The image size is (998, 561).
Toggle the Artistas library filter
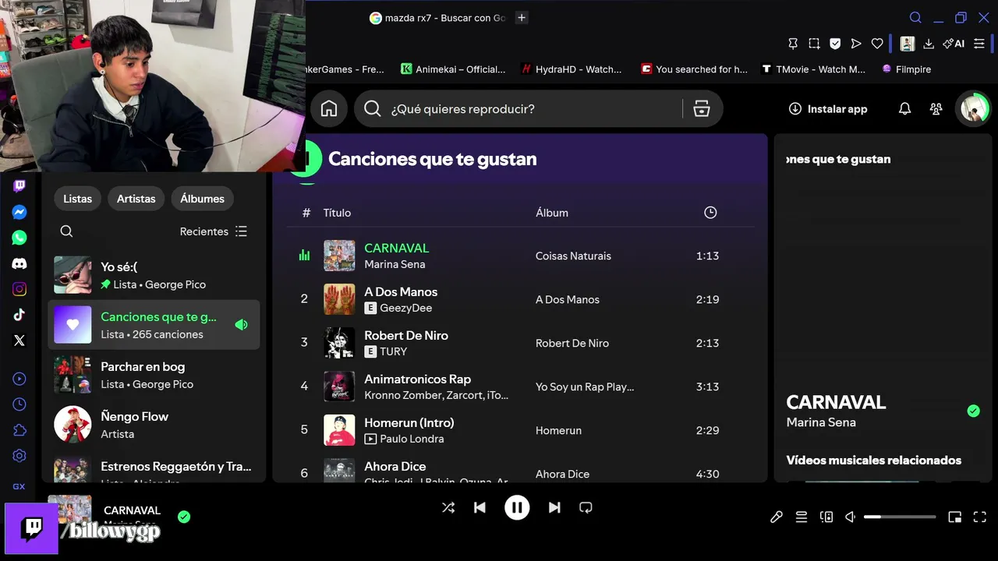click(136, 199)
